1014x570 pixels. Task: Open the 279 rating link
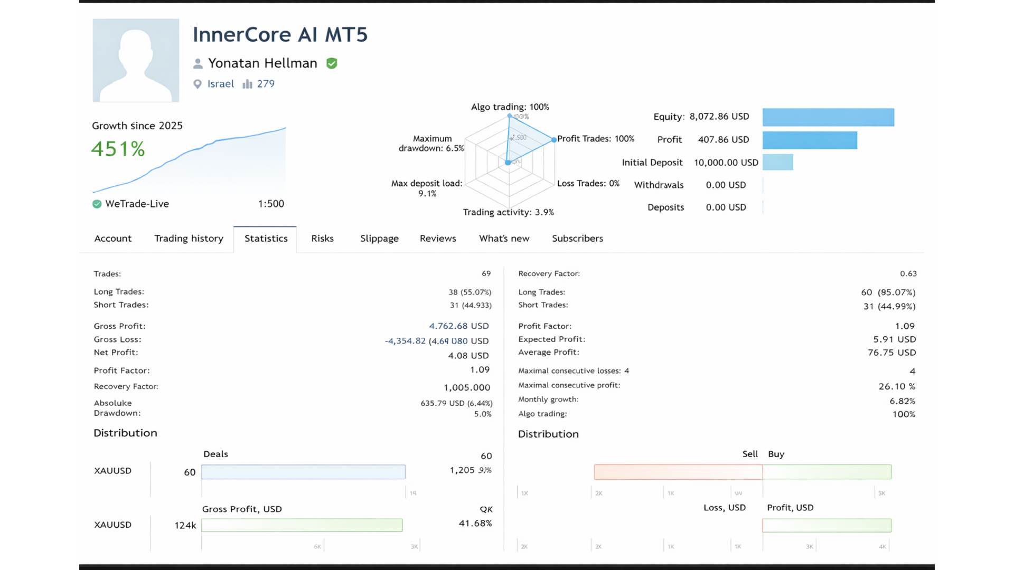pyautogui.click(x=266, y=84)
